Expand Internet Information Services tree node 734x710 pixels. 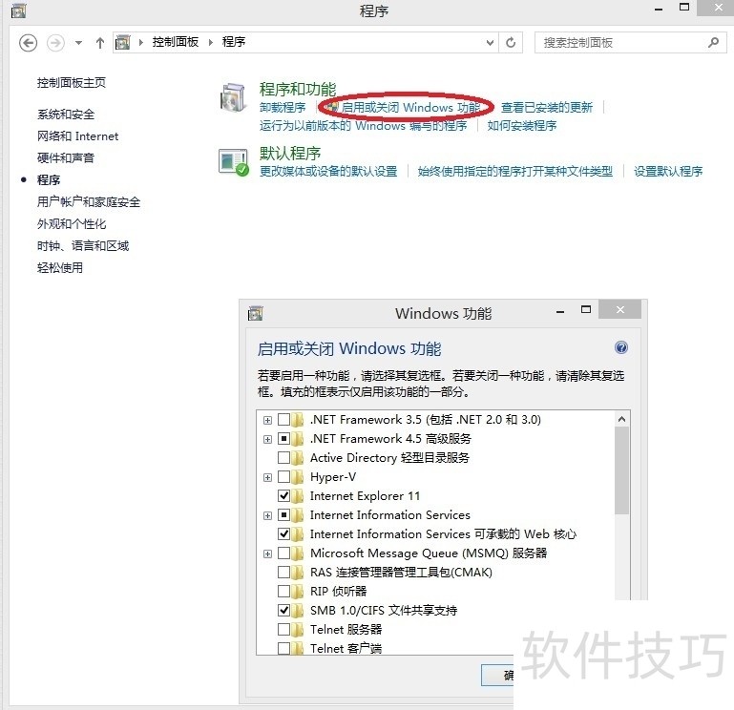coord(267,515)
